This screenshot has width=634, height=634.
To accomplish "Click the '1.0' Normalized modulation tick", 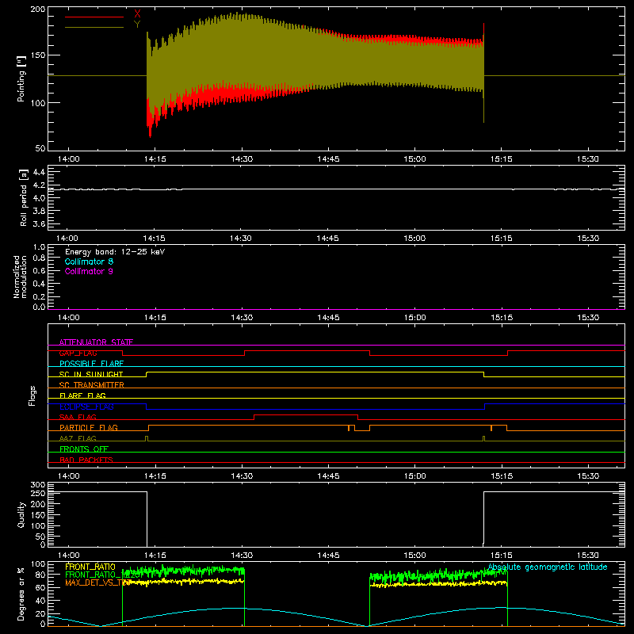I will [39, 246].
